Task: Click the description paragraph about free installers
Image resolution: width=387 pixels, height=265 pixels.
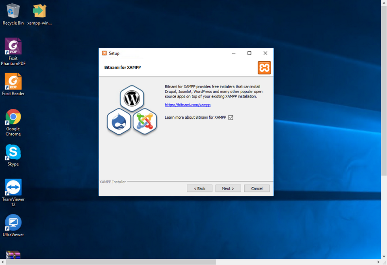Action: (214, 91)
